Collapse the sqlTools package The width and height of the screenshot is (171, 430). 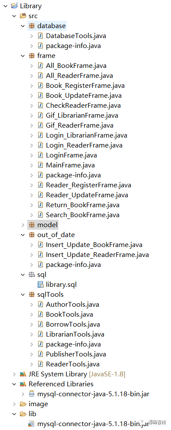23,295
